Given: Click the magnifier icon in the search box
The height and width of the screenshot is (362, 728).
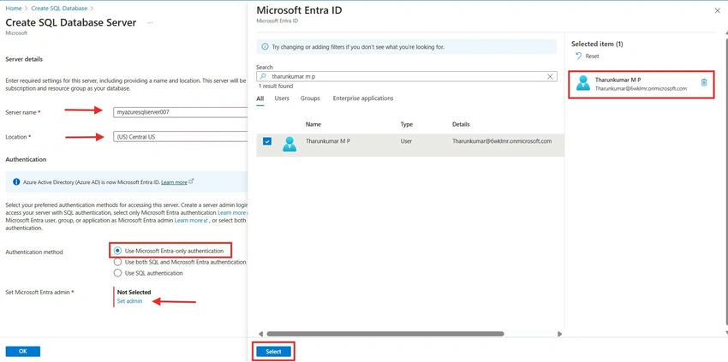Looking at the screenshot, I should pos(263,76).
